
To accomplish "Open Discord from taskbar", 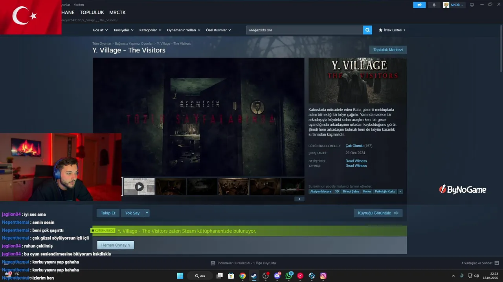I will pyautogui.click(x=277, y=276).
